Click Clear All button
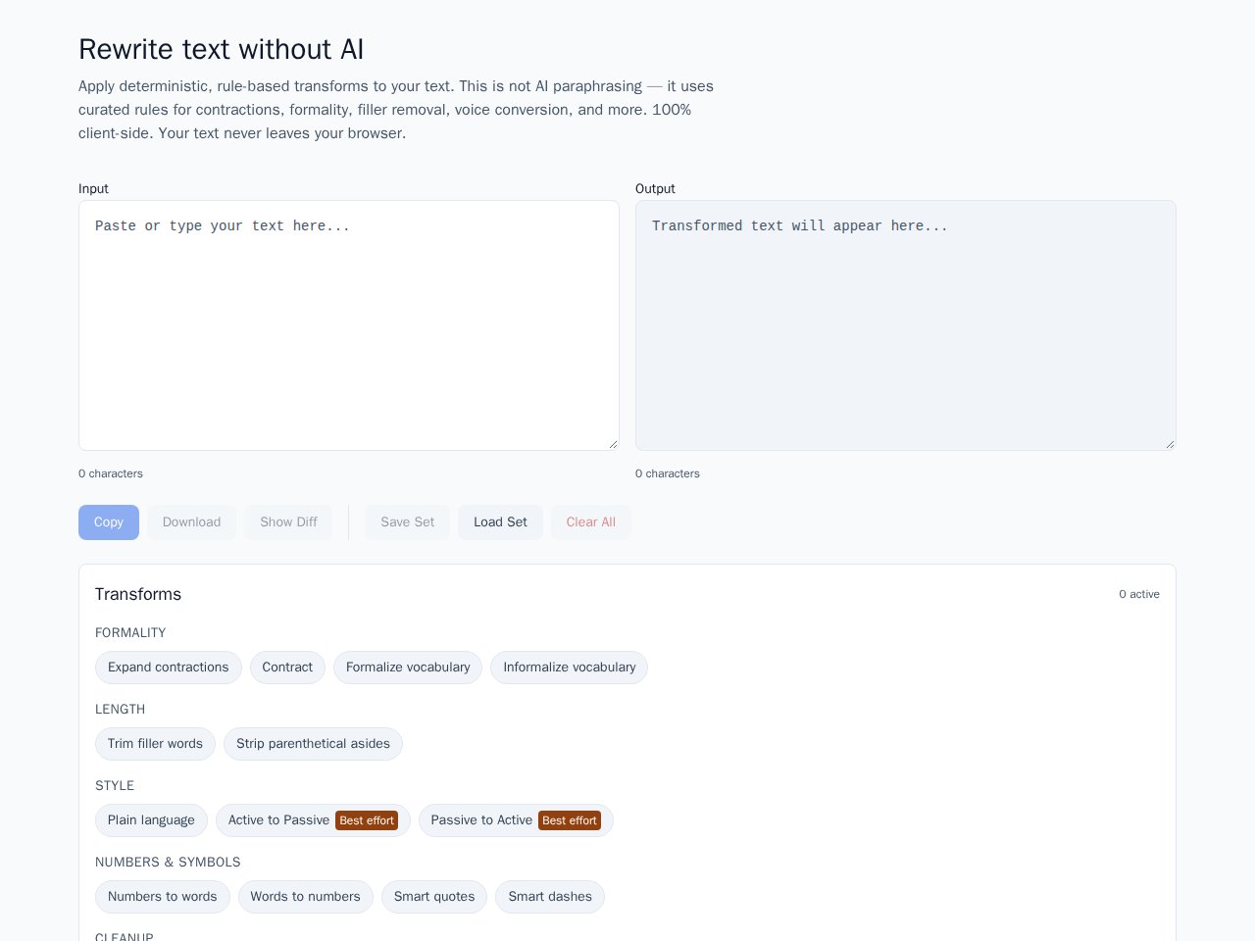 591,522
